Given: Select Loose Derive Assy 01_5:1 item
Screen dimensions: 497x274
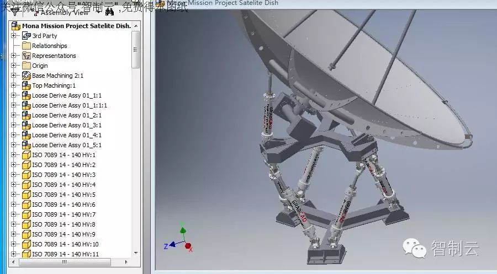Looking at the screenshot, I should coord(66,145).
